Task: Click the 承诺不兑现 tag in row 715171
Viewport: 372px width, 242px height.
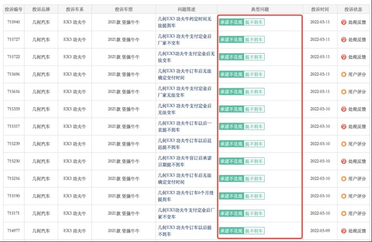Action: tap(231, 213)
